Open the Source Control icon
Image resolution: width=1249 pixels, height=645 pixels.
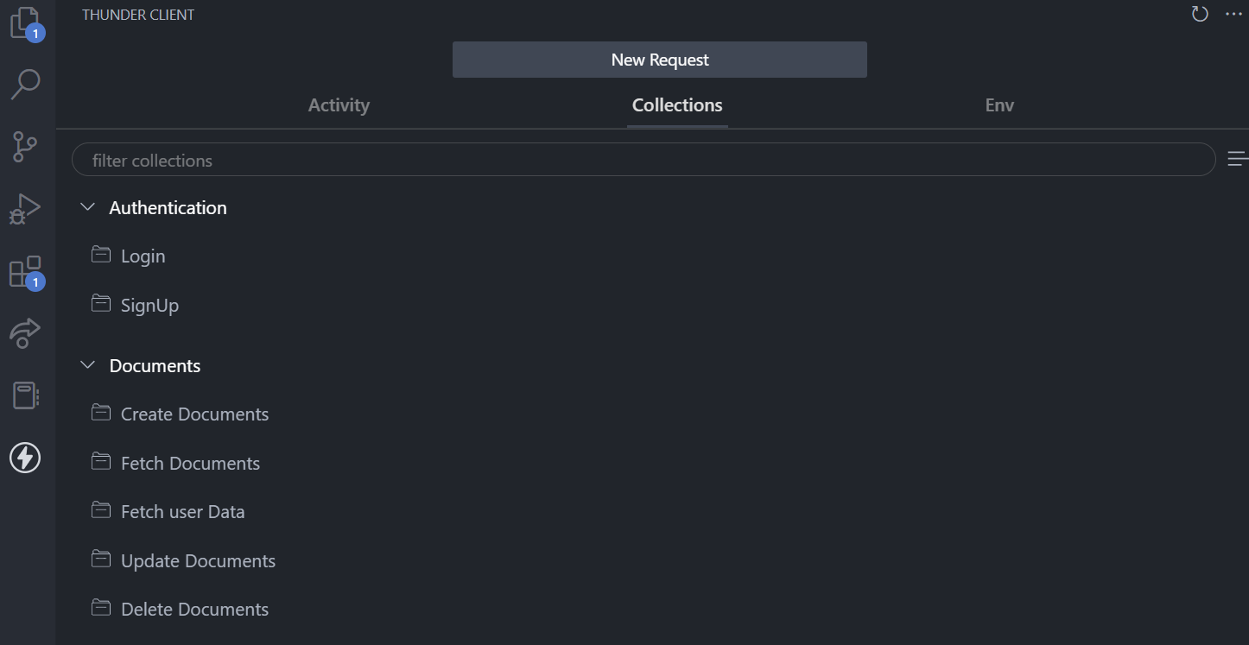pos(25,147)
